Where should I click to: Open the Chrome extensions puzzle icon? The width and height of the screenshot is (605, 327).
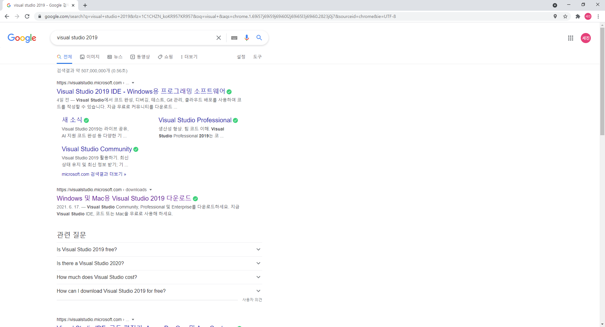coord(578,16)
